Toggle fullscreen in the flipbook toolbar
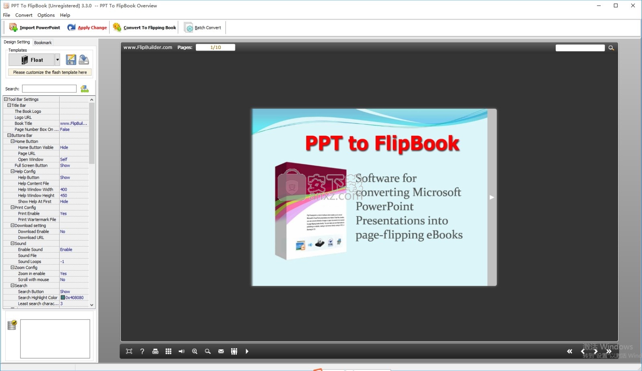Viewport: 642px width, 371px height. (x=129, y=351)
